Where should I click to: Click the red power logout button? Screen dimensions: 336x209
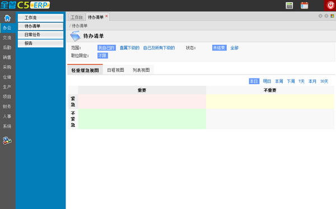click(x=330, y=6)
